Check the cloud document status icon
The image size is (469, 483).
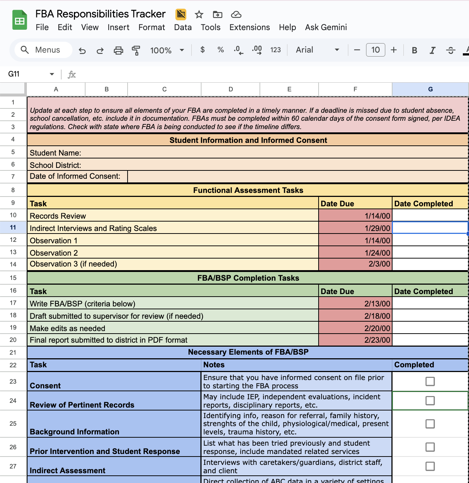236,15
